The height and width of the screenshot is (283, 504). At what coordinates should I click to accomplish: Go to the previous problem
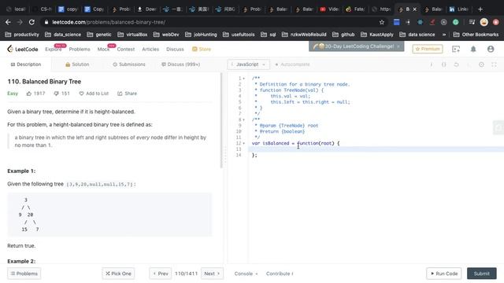161,274
